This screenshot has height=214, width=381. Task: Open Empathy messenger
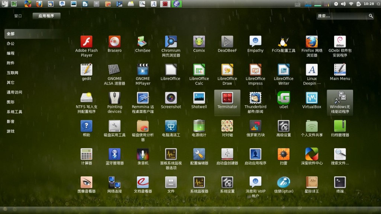point(255,44)
